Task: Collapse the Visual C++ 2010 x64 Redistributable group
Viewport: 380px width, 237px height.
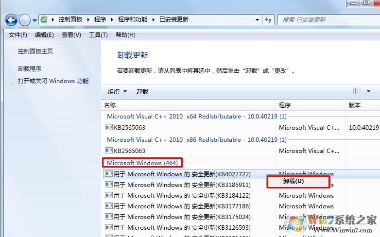Action: (197, 117)
